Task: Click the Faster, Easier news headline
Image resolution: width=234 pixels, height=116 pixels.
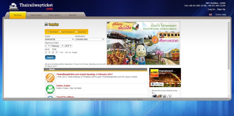Action: (63, 86)
